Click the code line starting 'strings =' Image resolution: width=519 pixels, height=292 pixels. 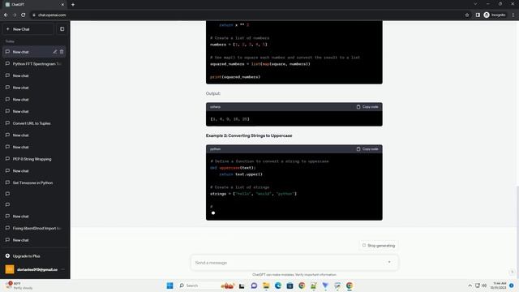point(253,194)
